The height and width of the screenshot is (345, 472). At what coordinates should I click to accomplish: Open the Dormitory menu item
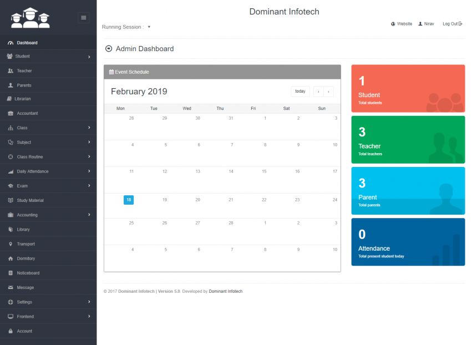click(48, 258)
